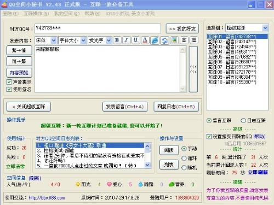This screenshot has height=205, width=274.
Task: Click the 立即清零 link
Action: (x=15, y=166)
